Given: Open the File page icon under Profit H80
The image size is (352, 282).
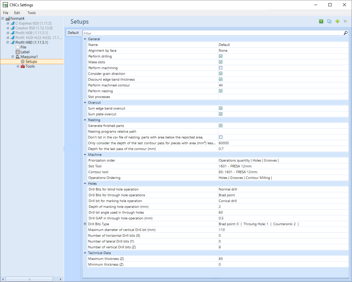Looking at the screenshot, I should [x=18, y=47].
